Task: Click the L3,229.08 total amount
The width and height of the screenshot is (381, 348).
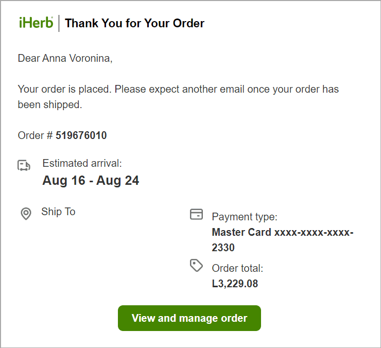Action: pyautogui.click(x=235, y=284)
